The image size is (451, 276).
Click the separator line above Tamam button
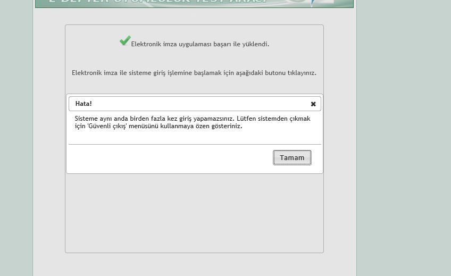pyautogui.click(x=195, y=144)
